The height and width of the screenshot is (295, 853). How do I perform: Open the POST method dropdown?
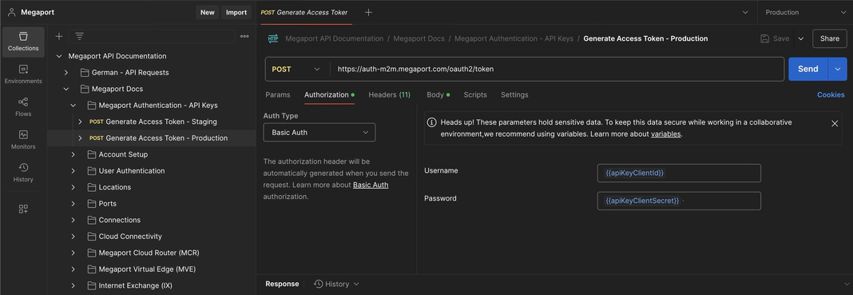(296, 69)
